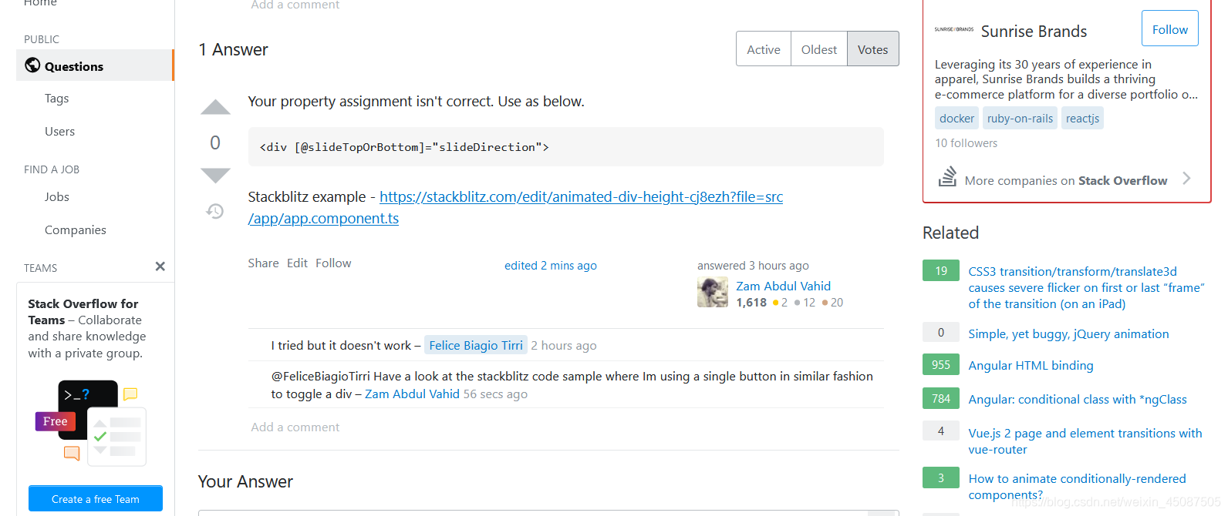Open the answer's activity history clock icon
This screenshot has height=516, width=1228.
coord(215,211)
